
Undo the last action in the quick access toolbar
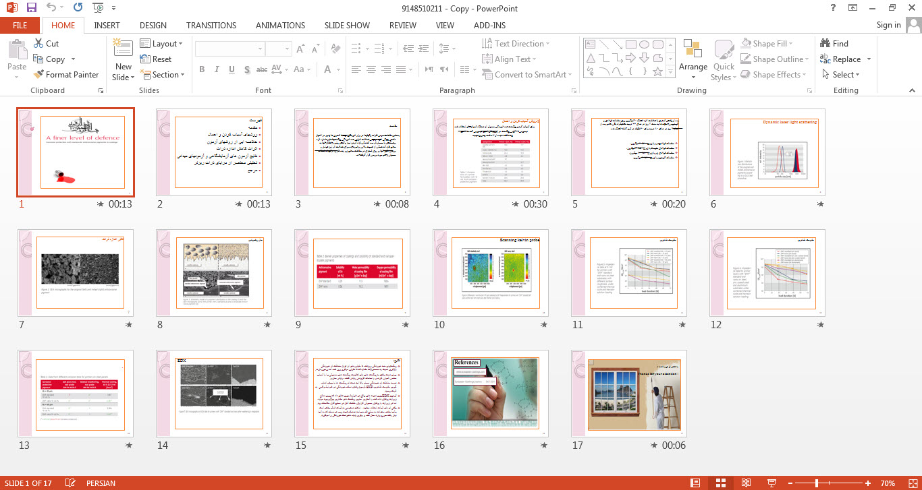coord(52,7)
